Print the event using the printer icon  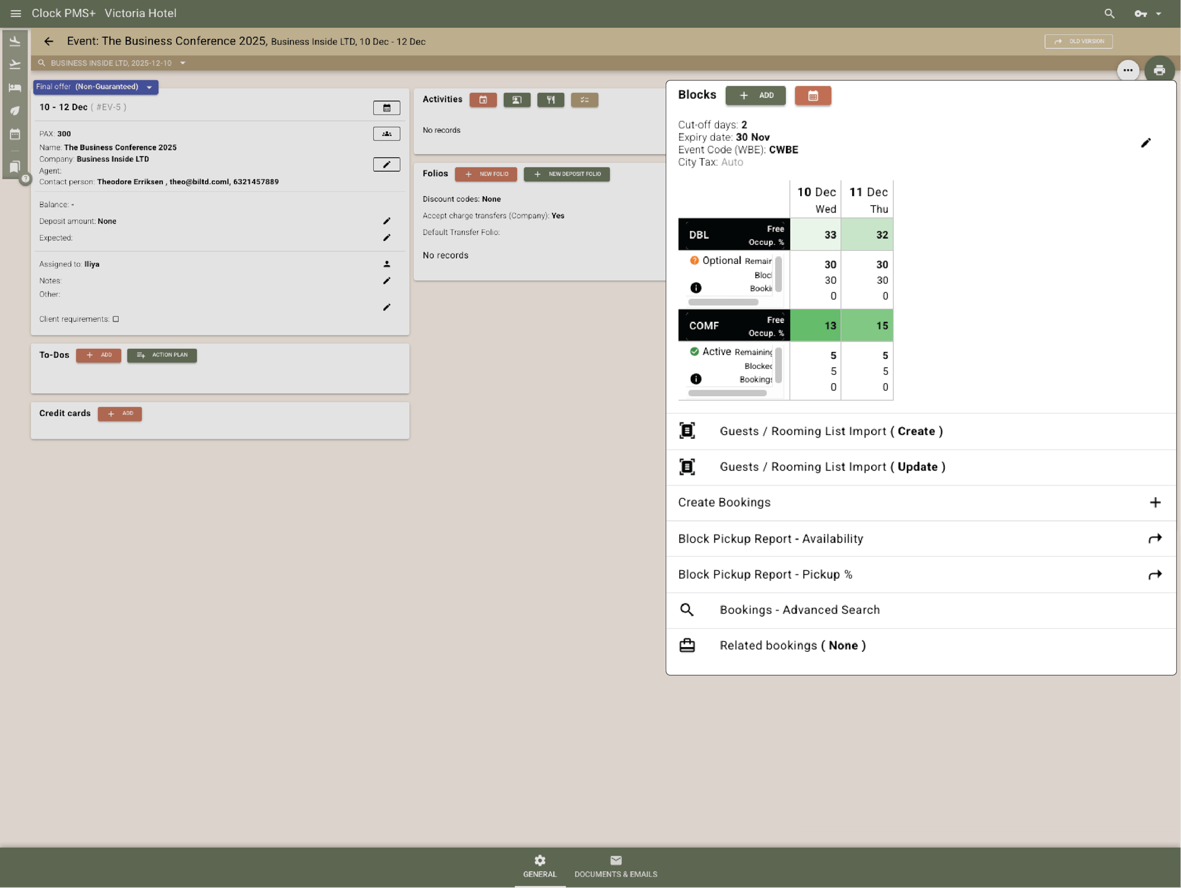click(1159, 70)
